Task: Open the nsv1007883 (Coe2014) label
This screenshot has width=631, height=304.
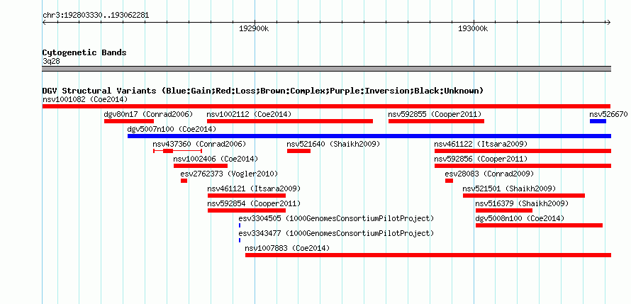Action: tap(287, 248)
